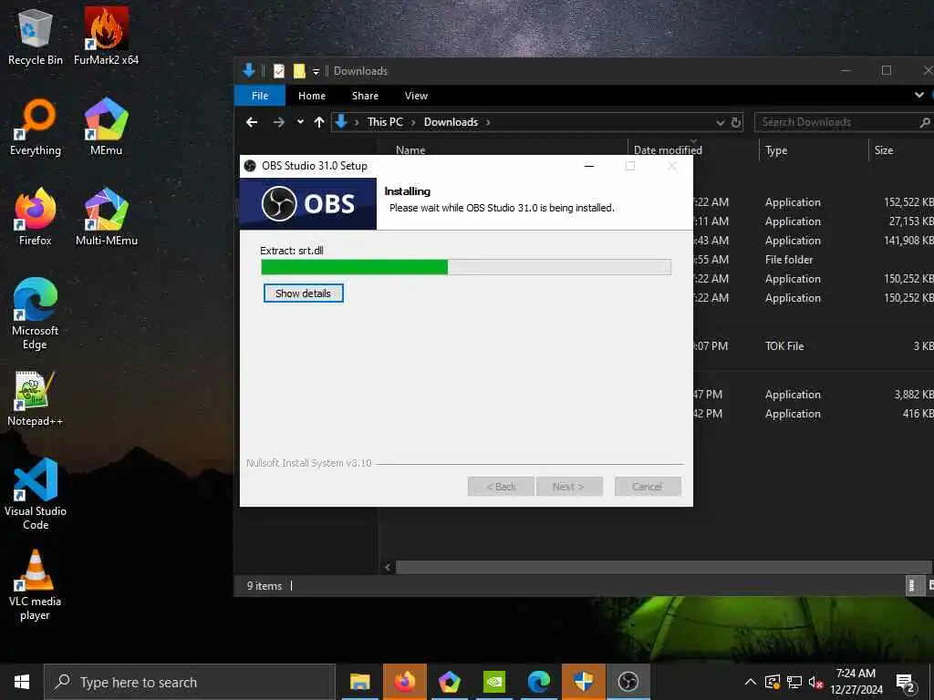Switch to OBS Setup in the taskbar

click(x=628, y=682)
